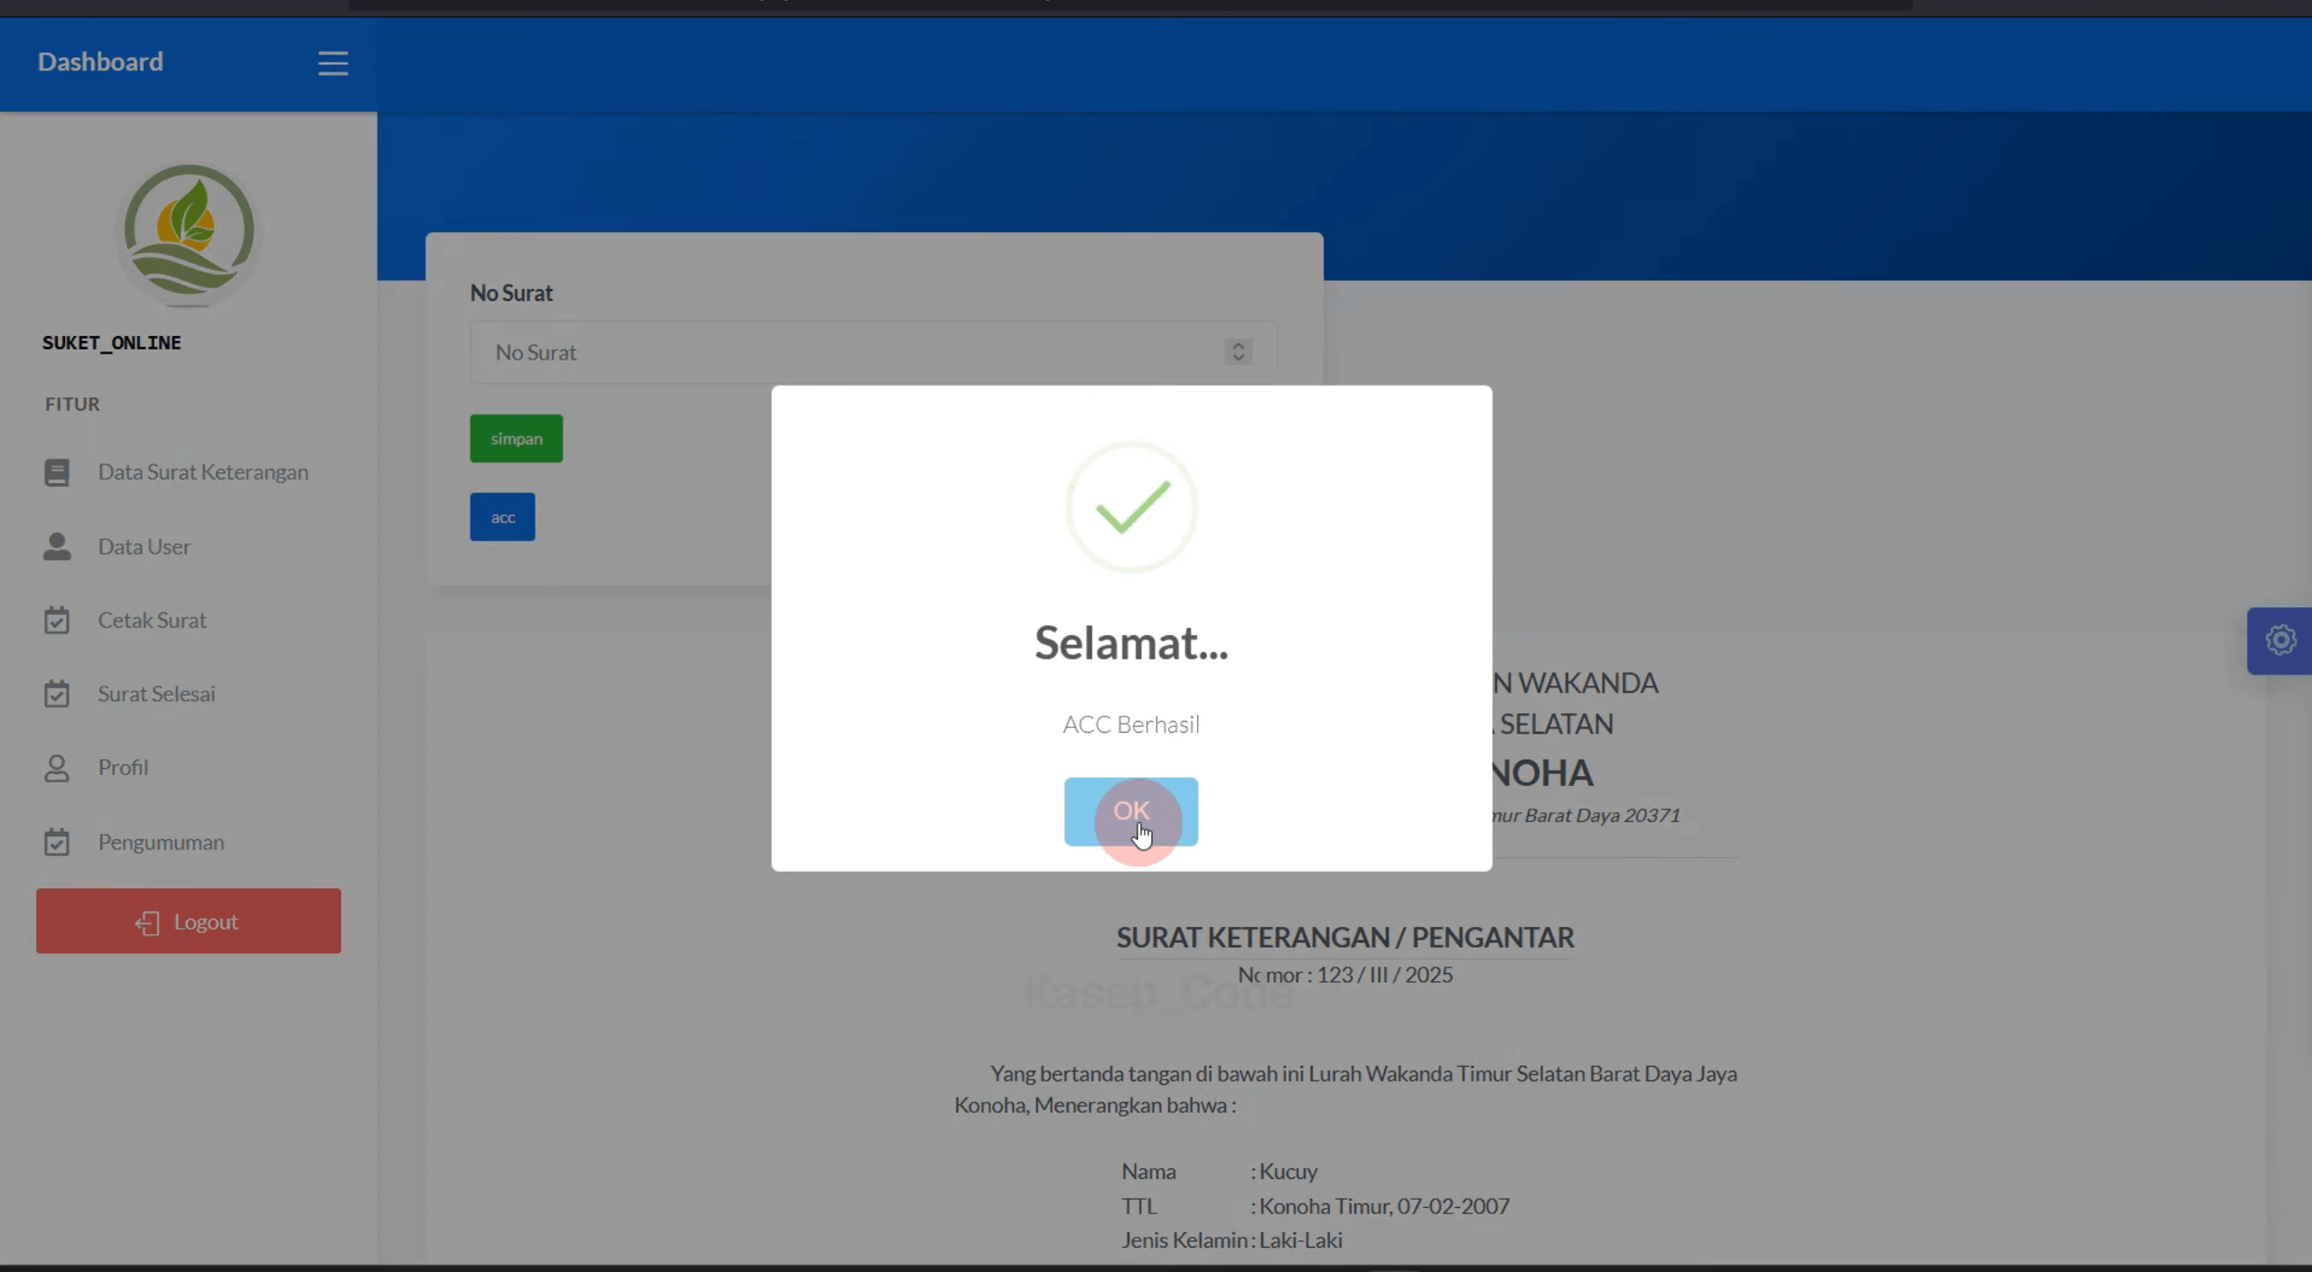
Task: Toggle the hamburger sidebar menu icon
Action: click(x=332, y=63)
